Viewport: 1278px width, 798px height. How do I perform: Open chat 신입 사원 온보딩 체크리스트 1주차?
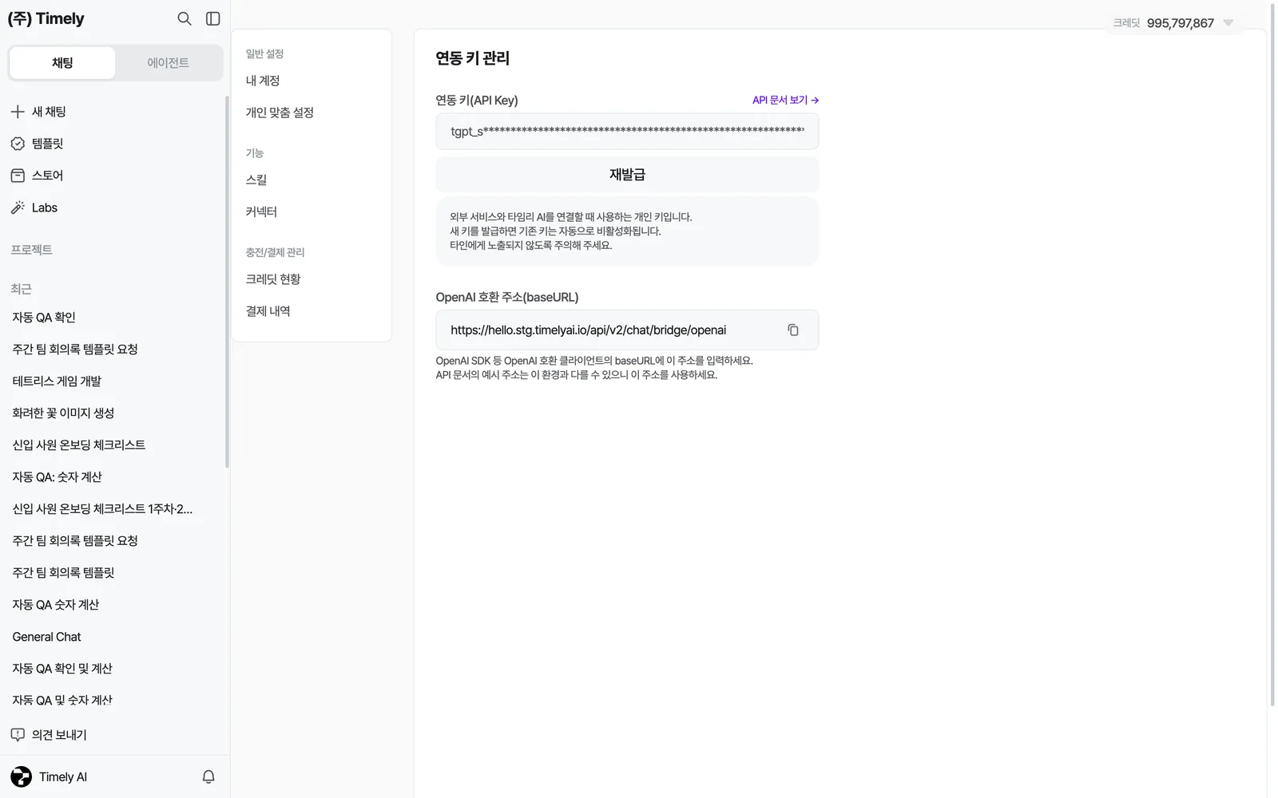(x=102, y=509)
